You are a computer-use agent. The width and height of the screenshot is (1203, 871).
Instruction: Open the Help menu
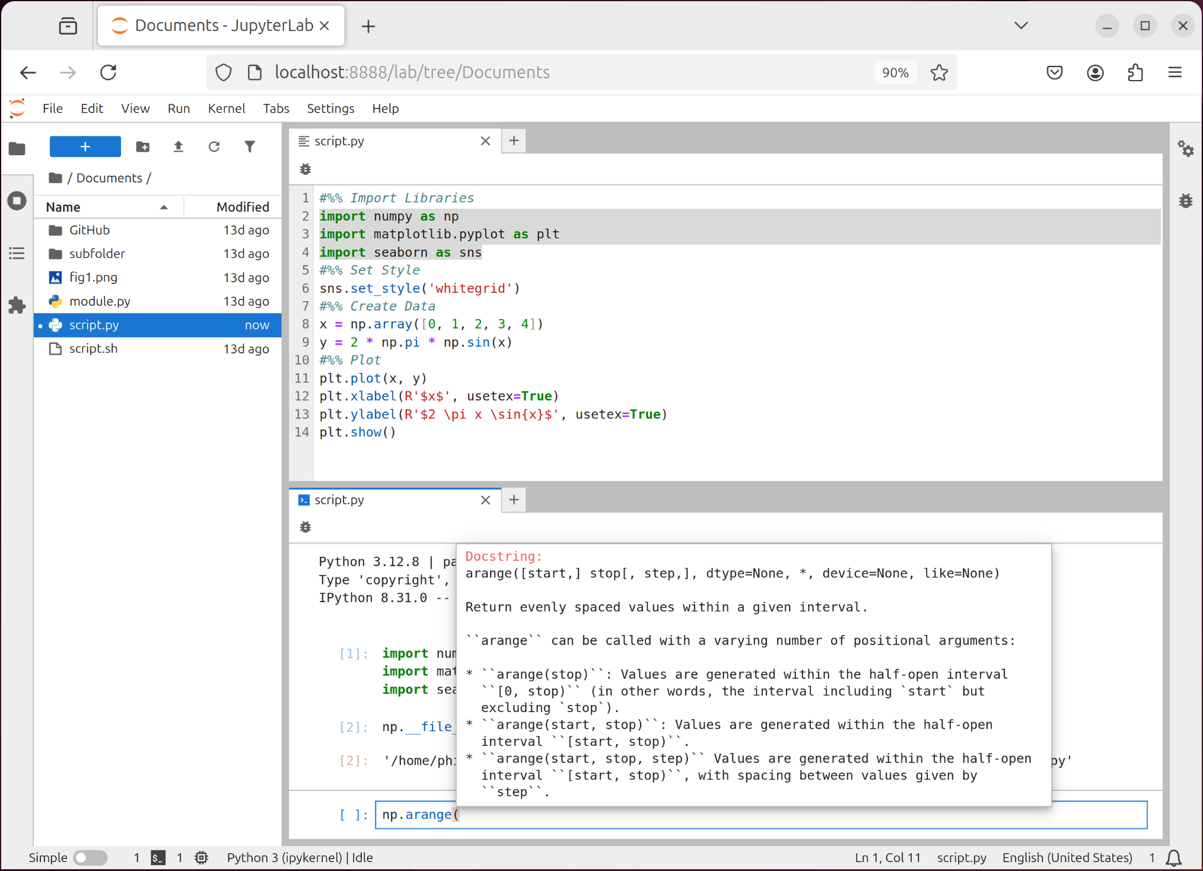(385, 109)
